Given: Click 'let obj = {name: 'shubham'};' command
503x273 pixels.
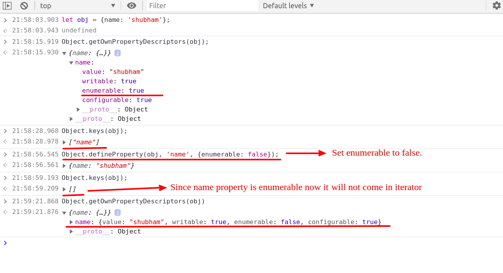Looking at the screenshot, I should coord(116,20).
